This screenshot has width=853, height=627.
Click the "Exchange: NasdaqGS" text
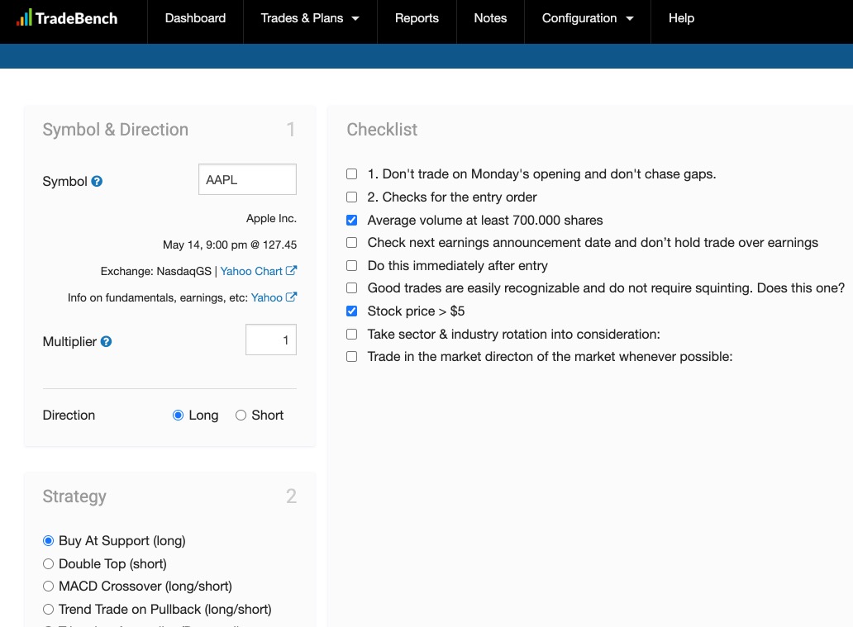coord(155,271)
